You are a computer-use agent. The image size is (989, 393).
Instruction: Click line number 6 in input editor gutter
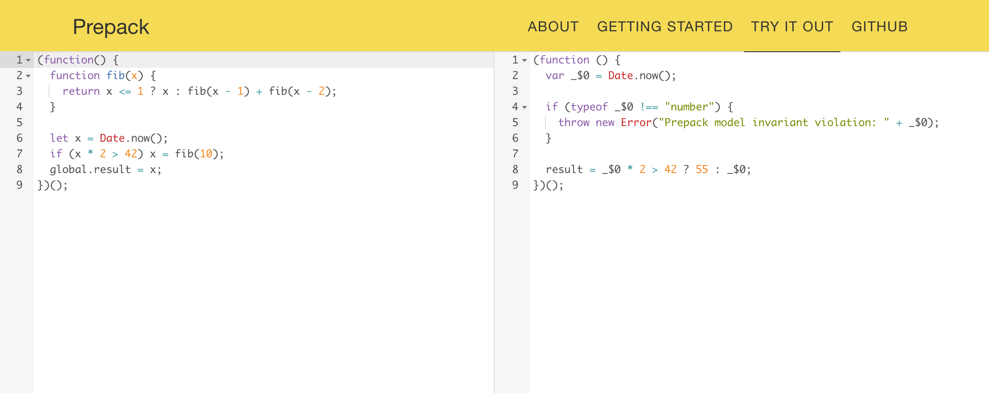[20, 138]
